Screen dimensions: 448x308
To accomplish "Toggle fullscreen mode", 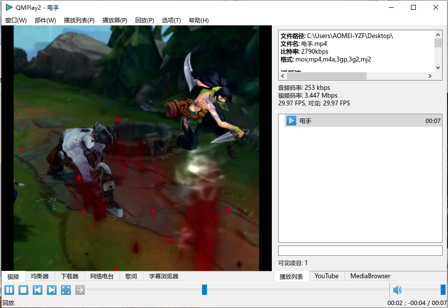I will (66, 290).
